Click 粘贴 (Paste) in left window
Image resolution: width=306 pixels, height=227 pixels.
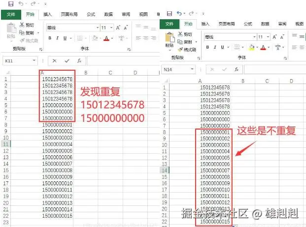[x=11, y=31]
